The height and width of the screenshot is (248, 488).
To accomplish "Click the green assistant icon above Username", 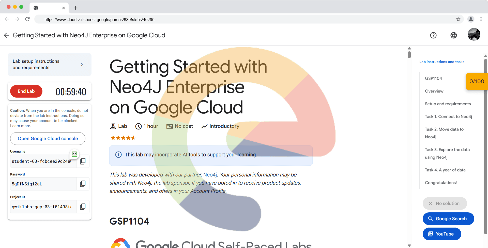I will 74,154.
